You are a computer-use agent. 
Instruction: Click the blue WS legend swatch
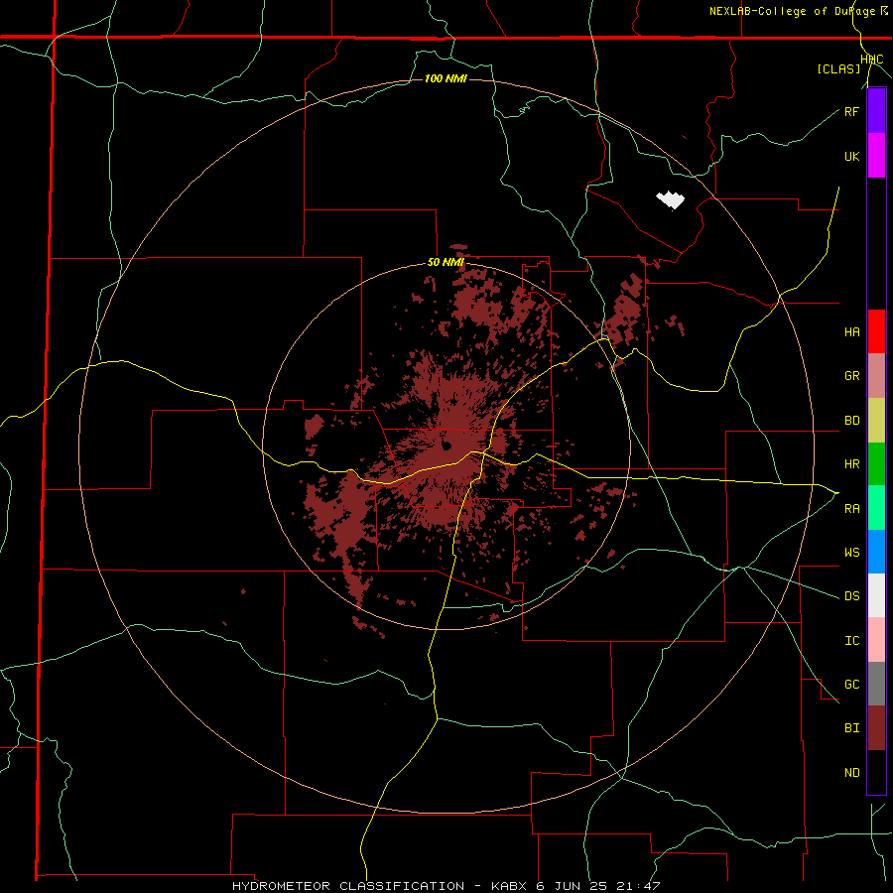tap(876, 552)
